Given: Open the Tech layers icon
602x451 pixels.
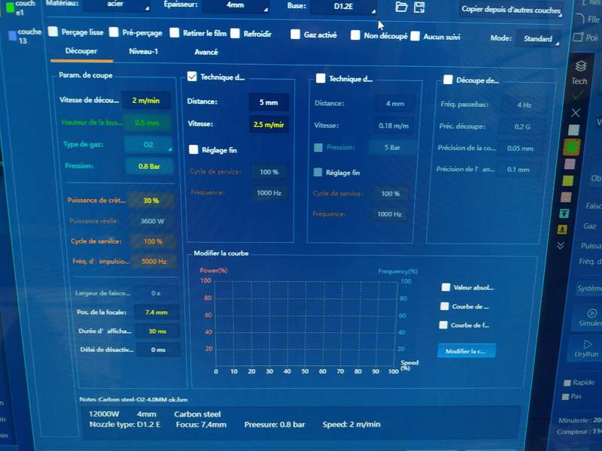Looking at the screenshot, I should 579,67.
